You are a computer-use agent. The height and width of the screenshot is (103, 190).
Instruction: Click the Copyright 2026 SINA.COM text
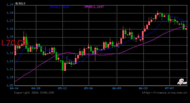pos(34,93)
